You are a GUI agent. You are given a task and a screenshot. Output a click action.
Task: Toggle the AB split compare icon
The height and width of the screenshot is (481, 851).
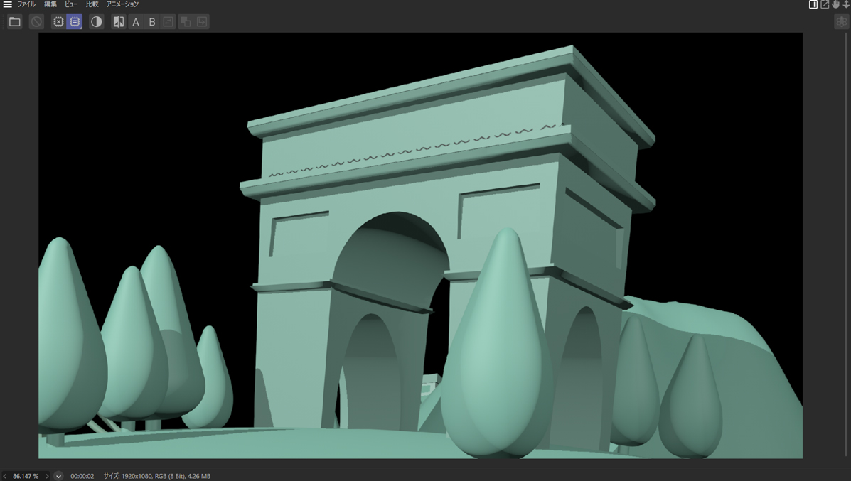pyautogui.click(x=119, y=22)
